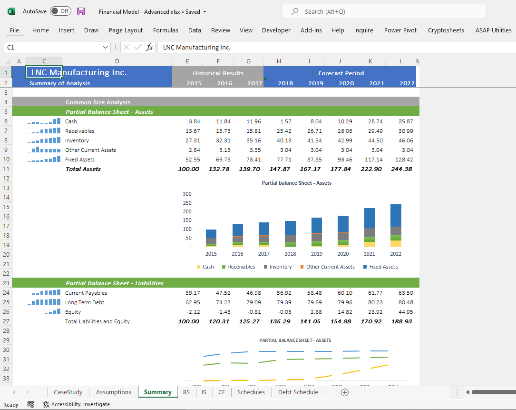Click the Partial balance Sheet chart title
Image resolution: width=516 pixels, height=410 pixels.
(x=296, y=183)
